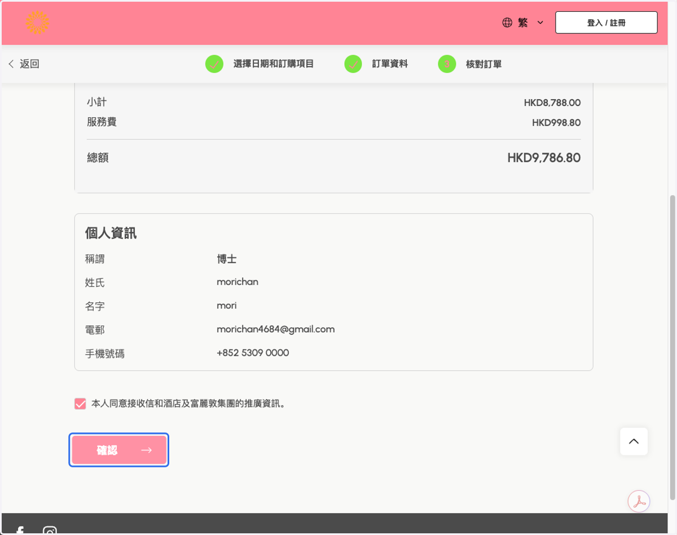Click the green check beside 選擇日期和訂購項目
Viewport: 677px width, 535px height.
coord(214,64)
